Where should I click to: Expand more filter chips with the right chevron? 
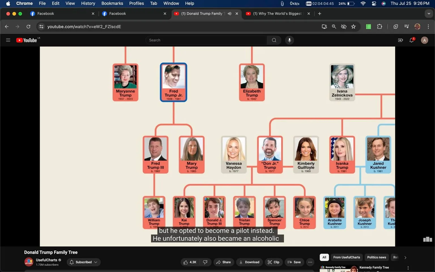405,257
